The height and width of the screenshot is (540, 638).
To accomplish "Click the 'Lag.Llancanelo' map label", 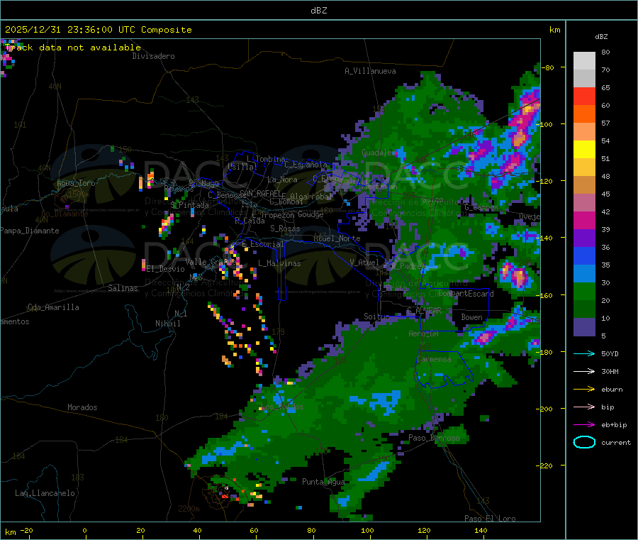I will [x=45, y=493].
